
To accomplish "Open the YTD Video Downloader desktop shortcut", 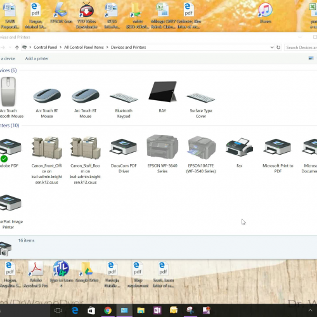I will tap(87, 15).
